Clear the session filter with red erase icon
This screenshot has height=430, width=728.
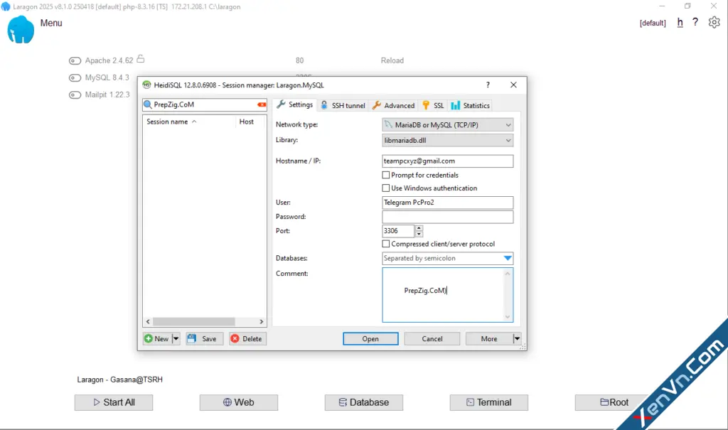point(262,104)
